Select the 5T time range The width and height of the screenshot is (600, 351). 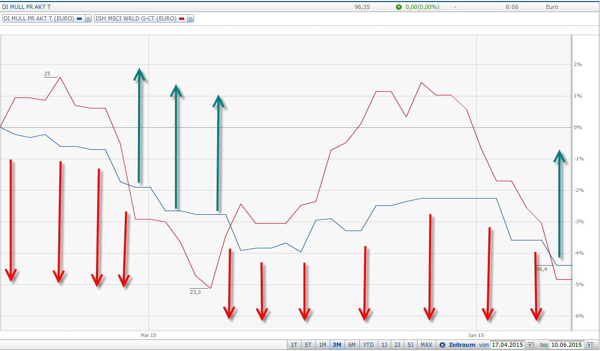coord(308,345)
